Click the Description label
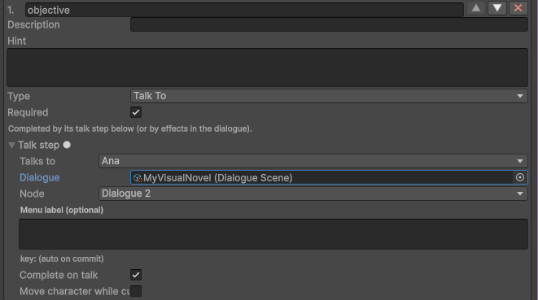This screenshot has width=538, height=300. click(x=33, y=24)
